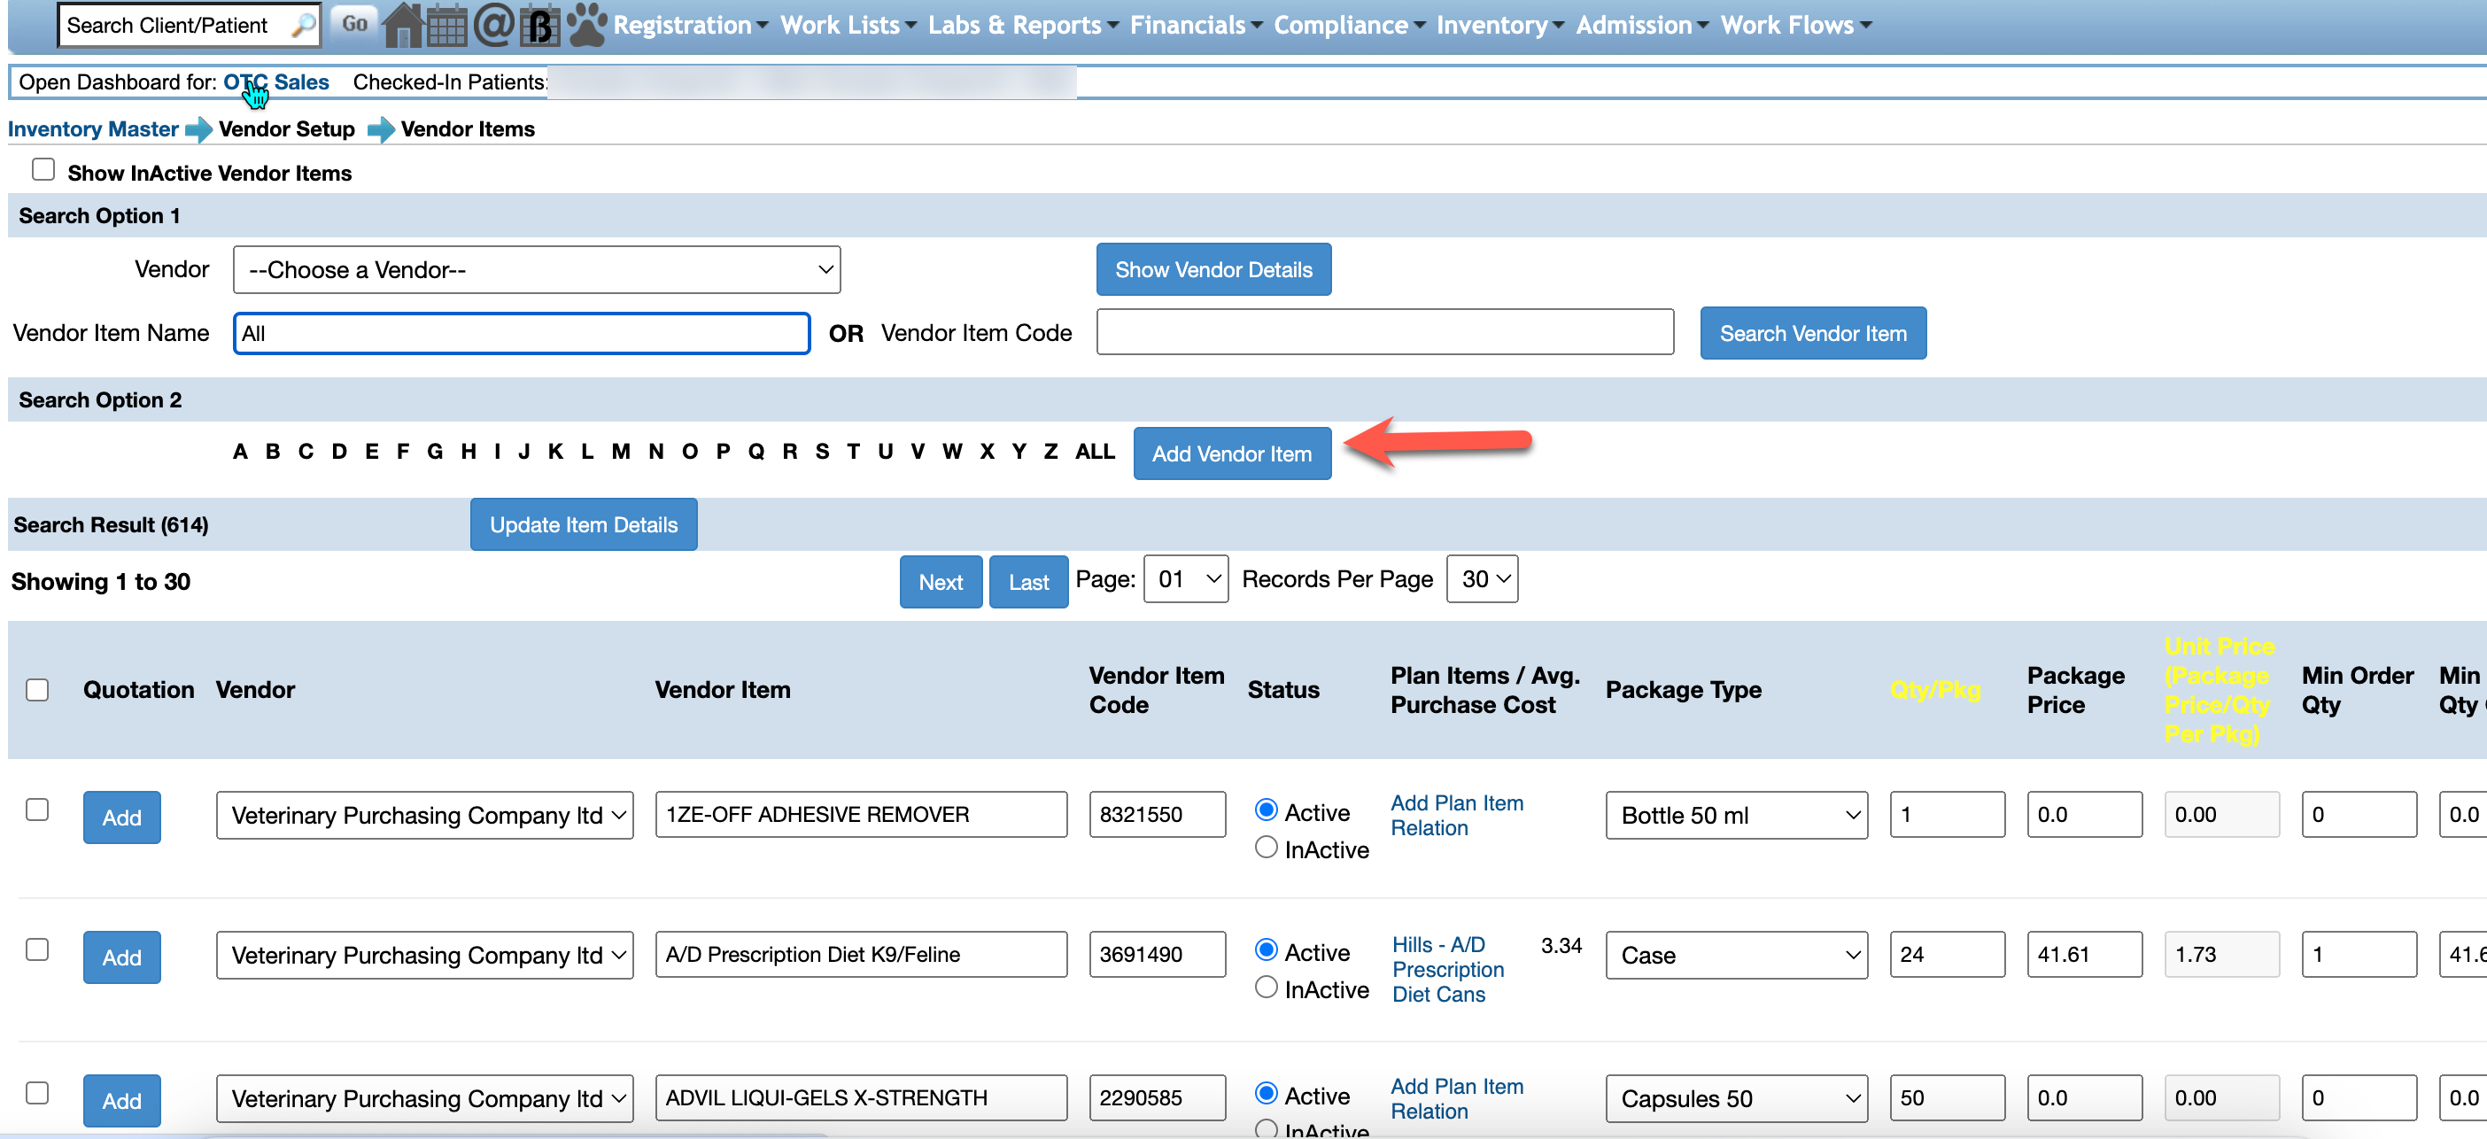The image size is (2487, 1139).
Task: Click into the Vendor Item Code field
Action: pyautogui.click(x=1383, y=332)
